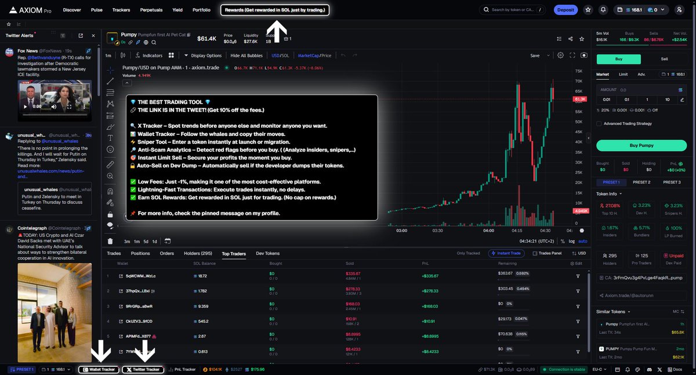Click the Deposit button
Screen dimensions: 696x375
[x=565, y=10]
